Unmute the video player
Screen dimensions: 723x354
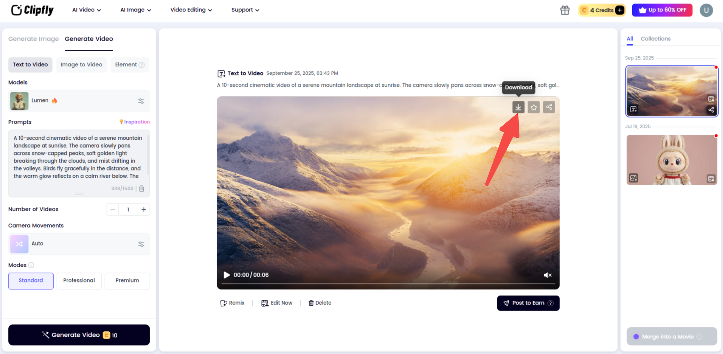(x=547, y=275)
